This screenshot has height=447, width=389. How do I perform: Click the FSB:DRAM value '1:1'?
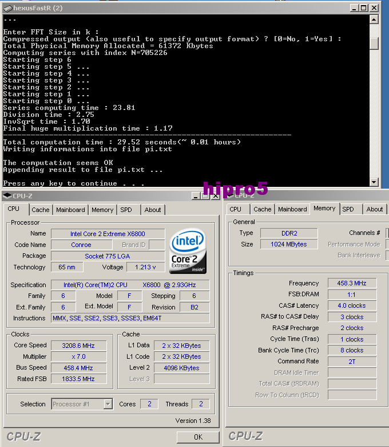coord(352,295)
